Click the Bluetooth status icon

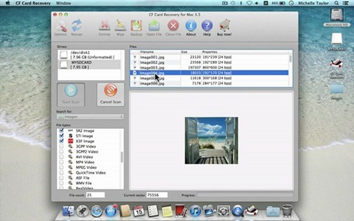coord(241,3)
